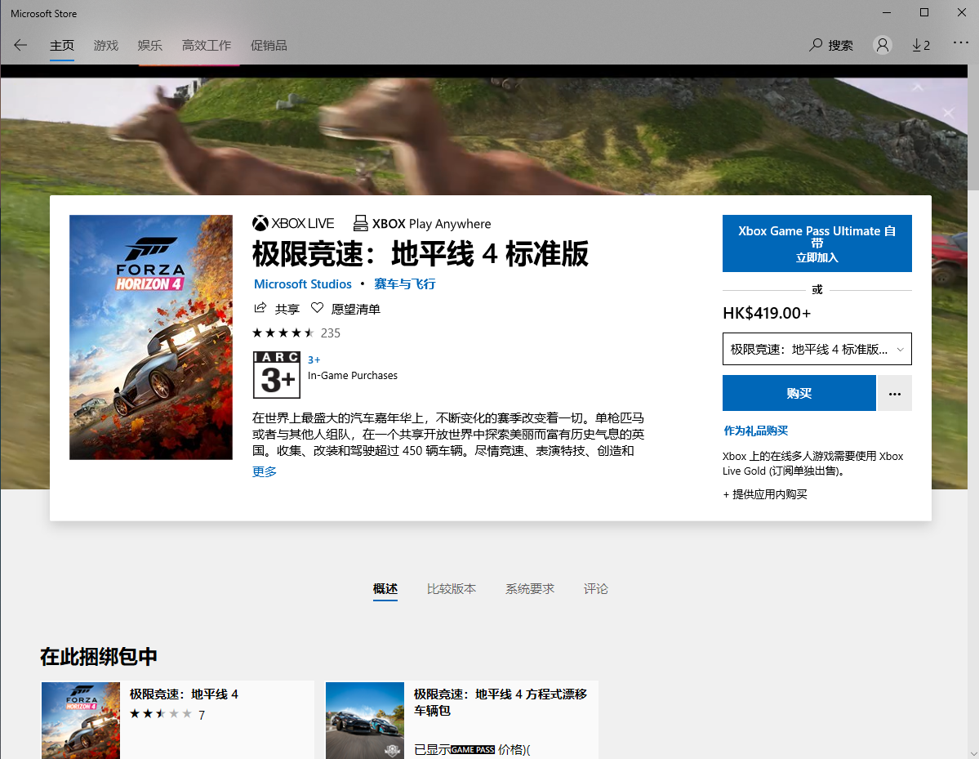Open the top-right more options ellipsis
Viewport: 979px width, 759px height.
click(960, 42)
